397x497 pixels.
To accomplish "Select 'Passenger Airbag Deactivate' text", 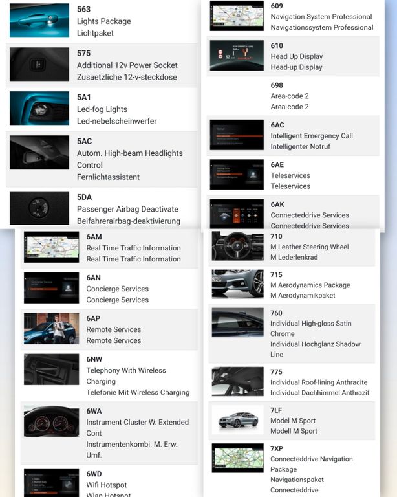I will click(x=127, y=209).
